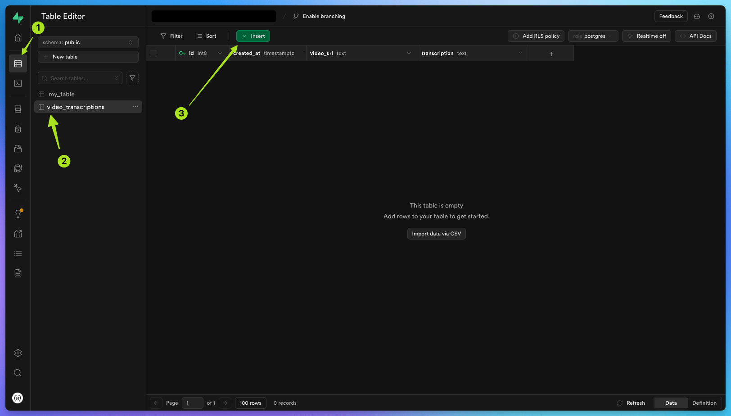Add a new column with plus icon

click(x=551, y=54)
